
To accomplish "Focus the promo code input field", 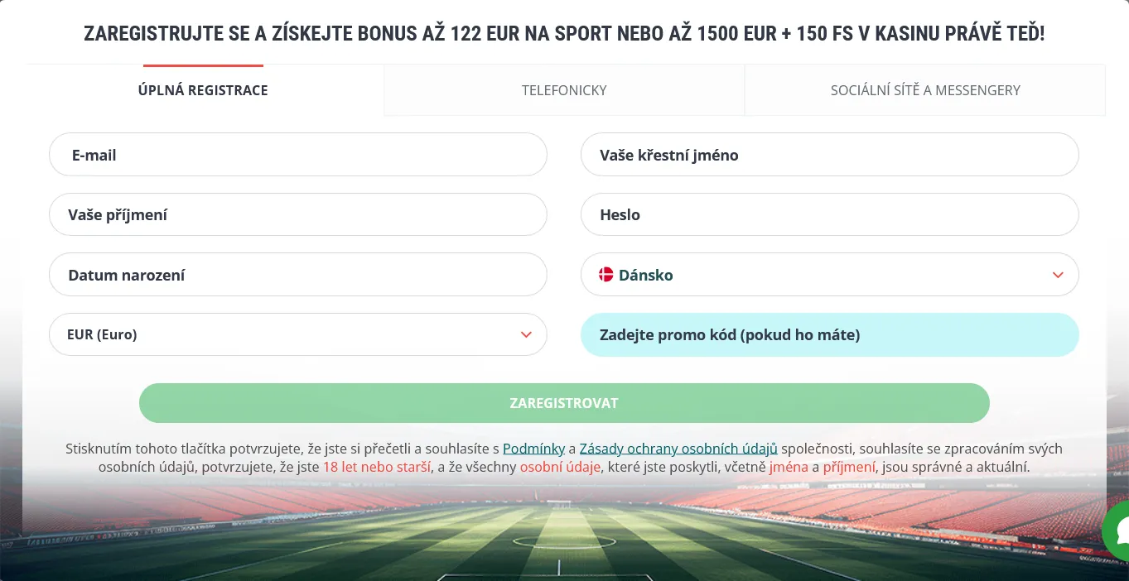I will tap(829, 334).
